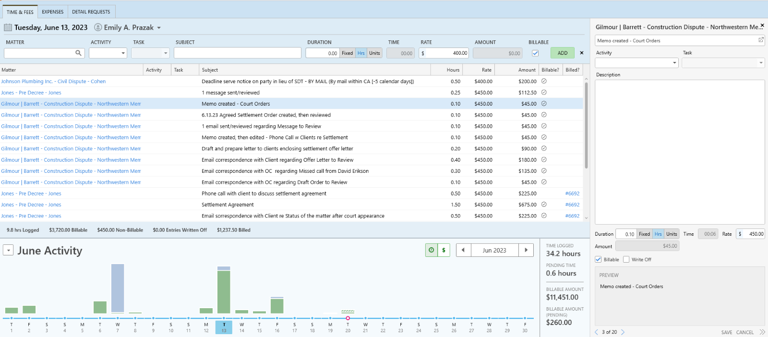Screen dimensions: 768x337
Task: Open Jones - Pre Decree link on 1 message row
Action: tap(31, 93)
